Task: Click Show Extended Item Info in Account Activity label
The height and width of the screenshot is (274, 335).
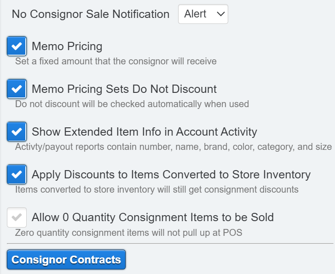Action: (x=144, y=132)
